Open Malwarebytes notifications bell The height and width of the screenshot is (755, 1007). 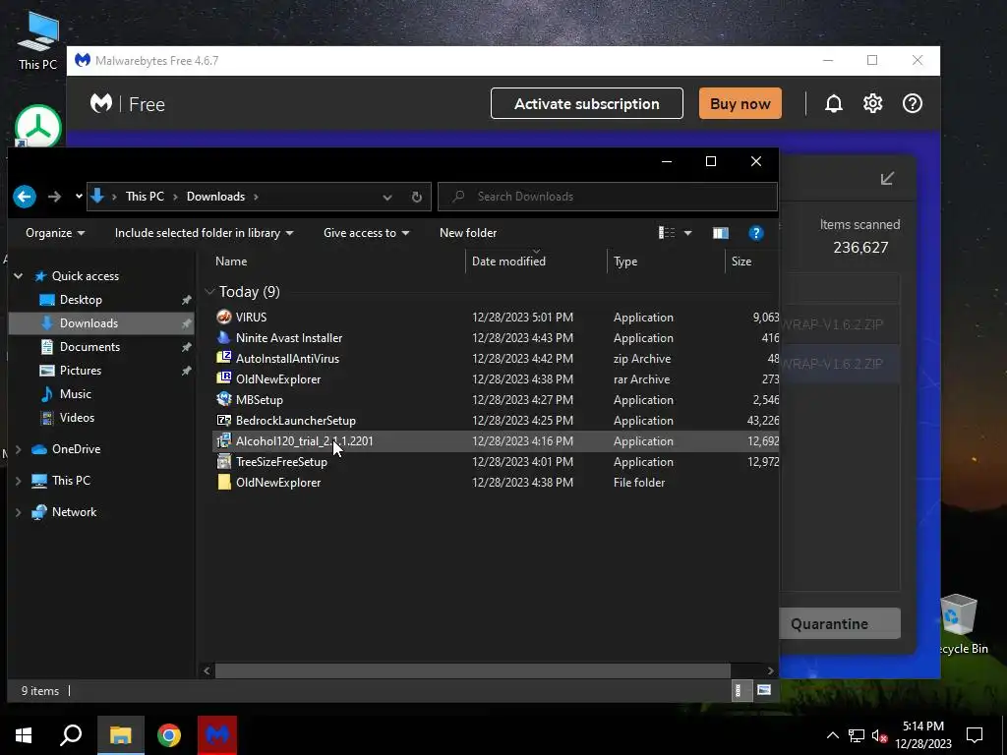tap(834, 103)
